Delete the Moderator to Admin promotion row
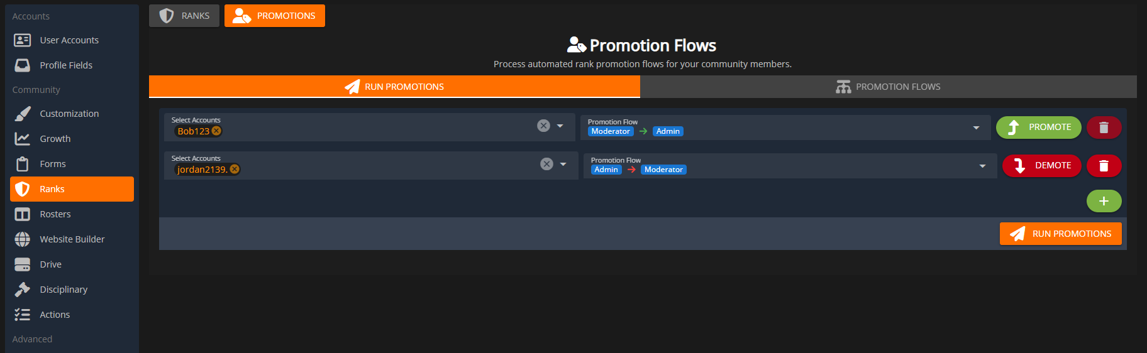 [x=1104, y=128]
